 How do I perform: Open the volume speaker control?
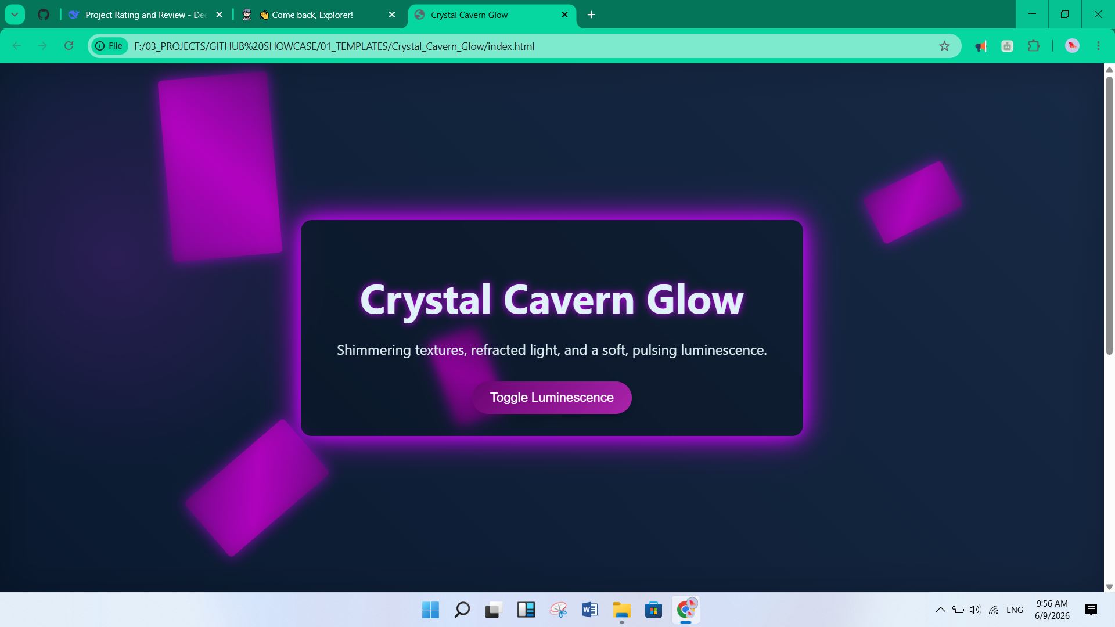coord(975,610)
